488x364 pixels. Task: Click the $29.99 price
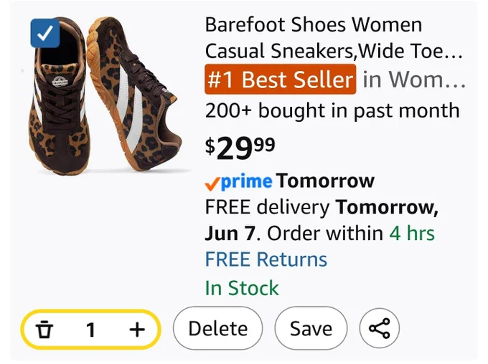click(x=240, y=148)
